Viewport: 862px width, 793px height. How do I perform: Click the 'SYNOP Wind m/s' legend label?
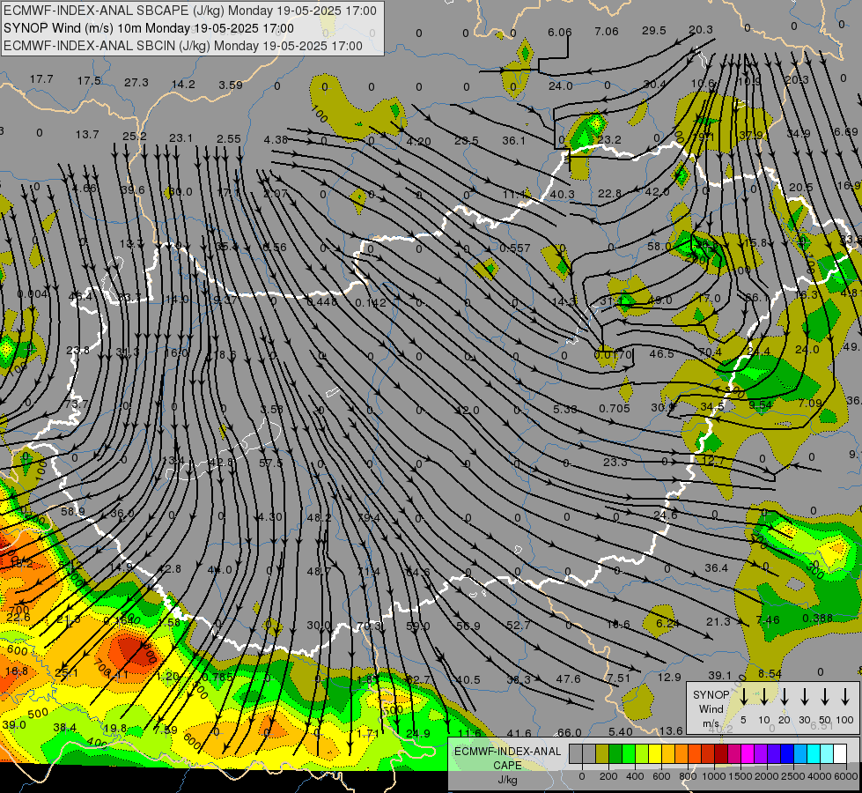pos(711,708)
